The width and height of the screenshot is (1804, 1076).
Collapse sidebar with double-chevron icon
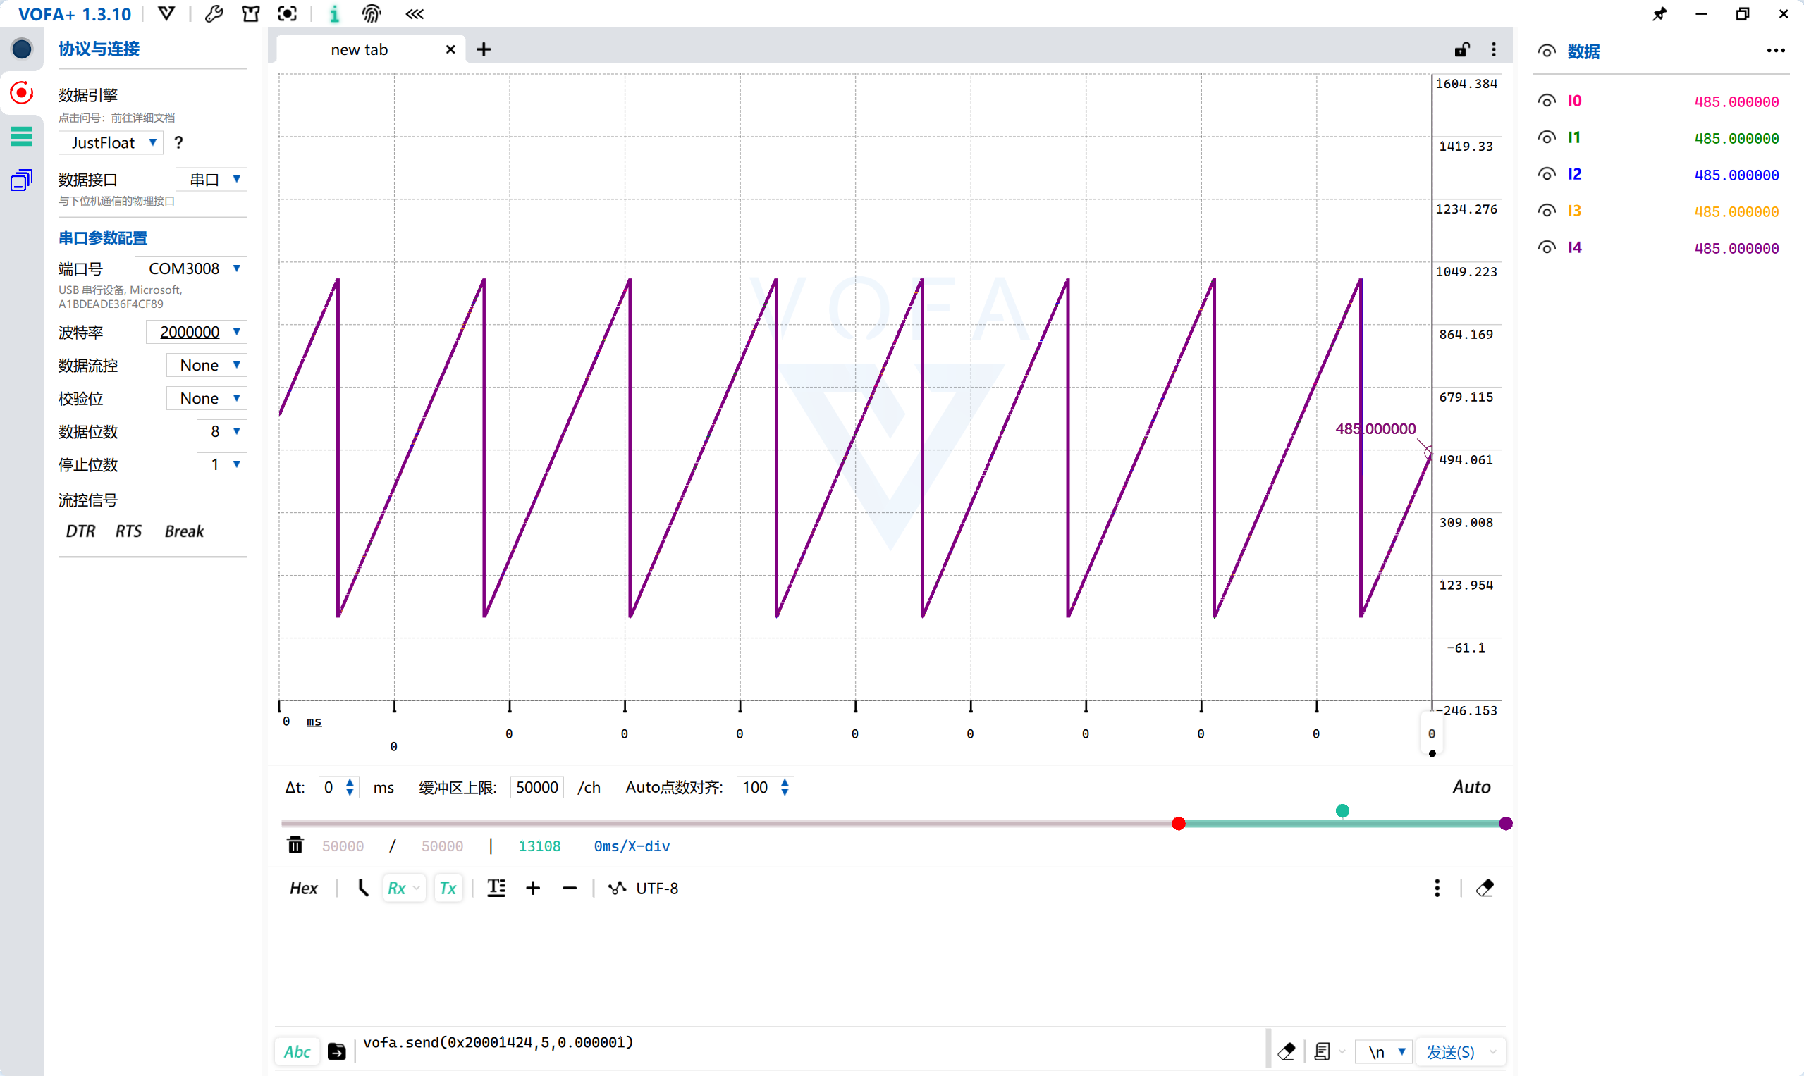(415, 14)
